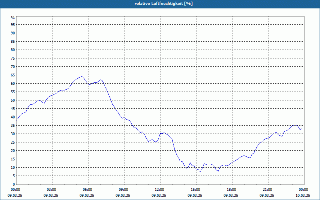The width and height of the screenshot is (320, 200).
Task: Click the 09.03.25 date under 18:00
Action: [231, 196]
